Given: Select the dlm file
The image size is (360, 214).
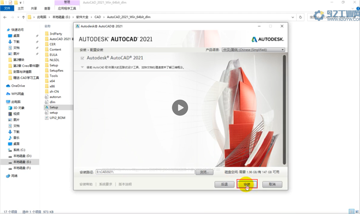Looking at the screenshot, I should click(52, 102).
